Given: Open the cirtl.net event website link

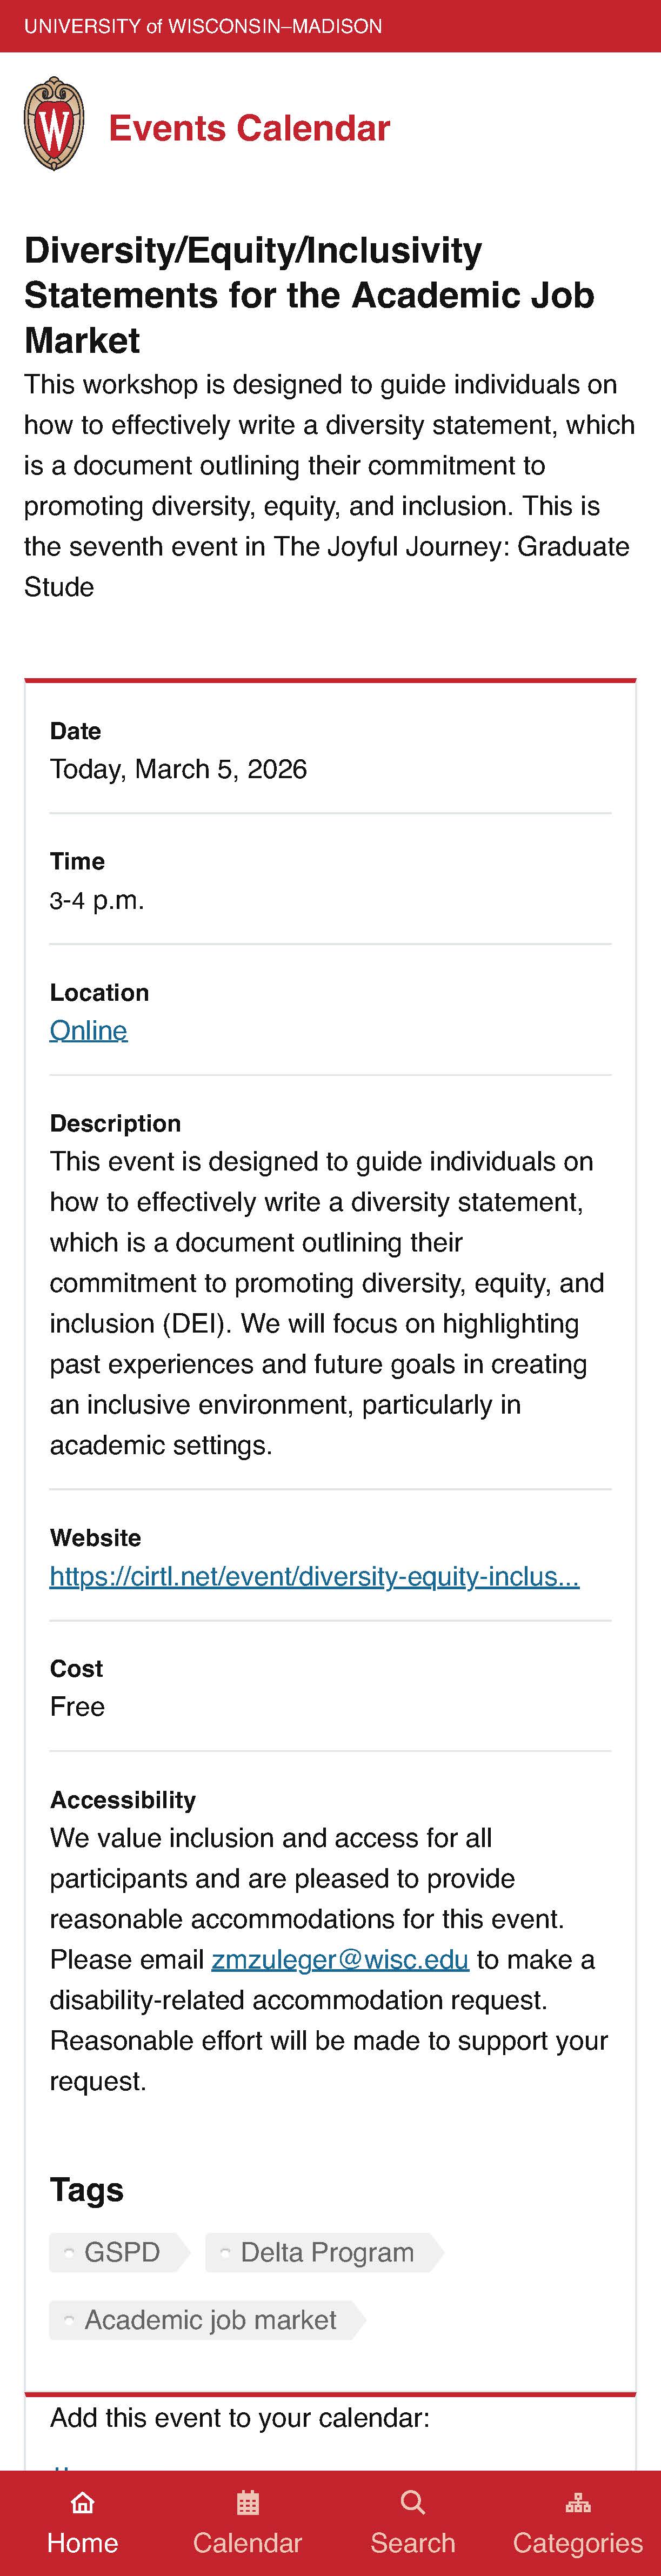Looking at the screenshot, I should [314, 1576].
